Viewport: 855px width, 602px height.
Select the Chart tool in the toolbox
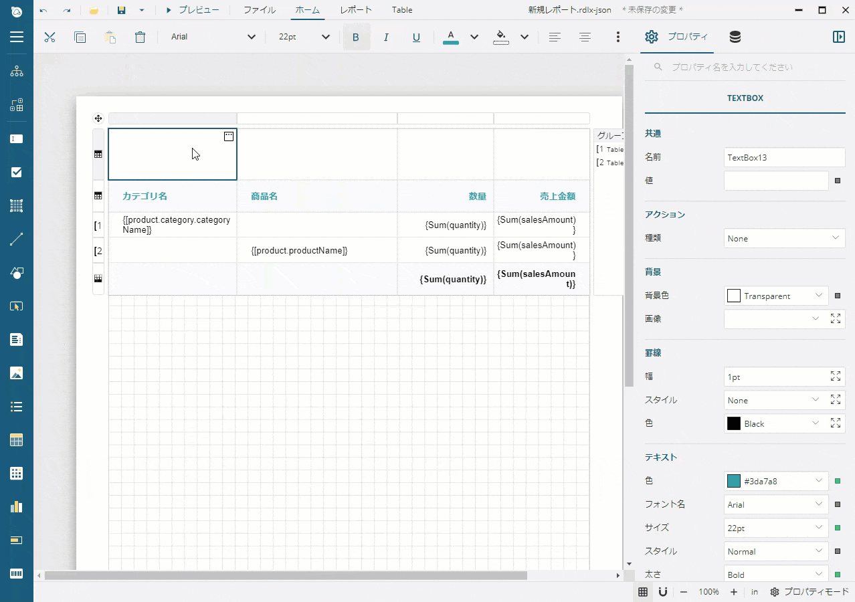click(x=16, y=506)
